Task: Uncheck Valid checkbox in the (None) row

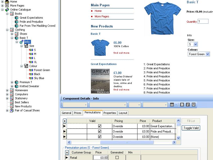Action: [100, 137]
